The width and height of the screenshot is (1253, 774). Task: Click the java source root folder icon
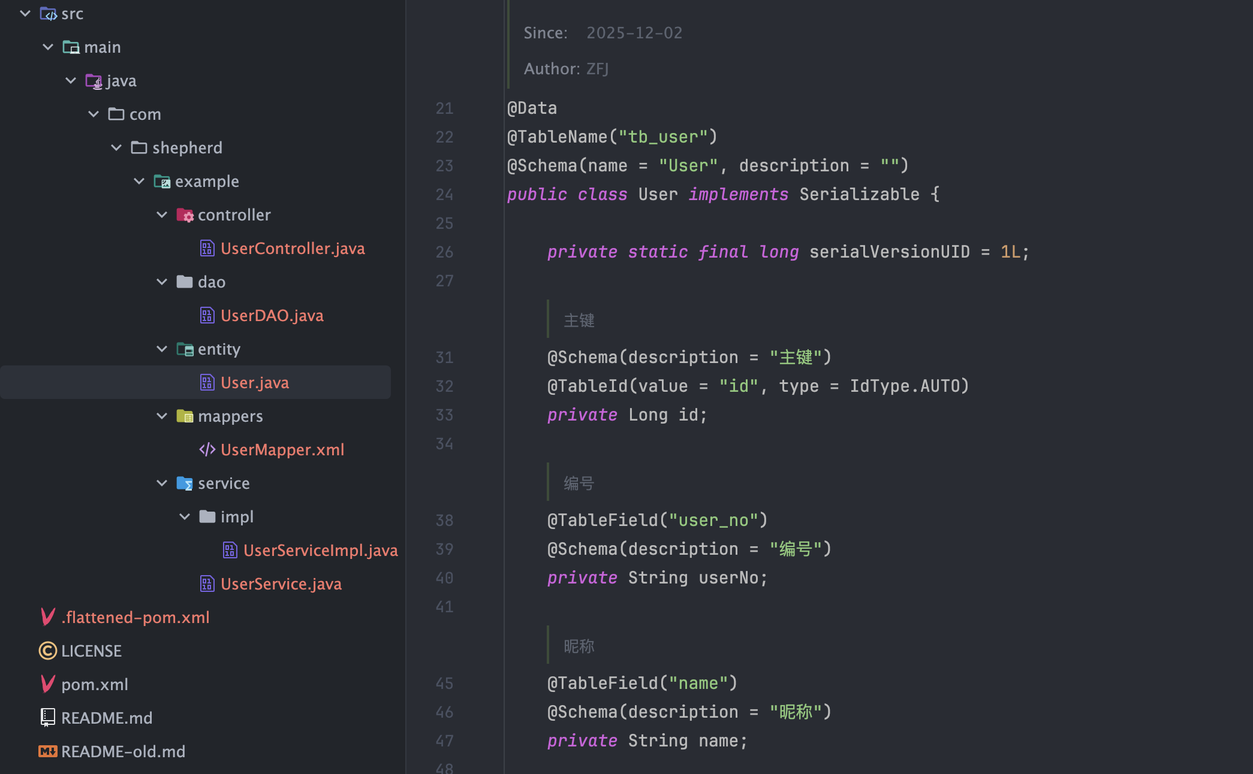(94, 81)
